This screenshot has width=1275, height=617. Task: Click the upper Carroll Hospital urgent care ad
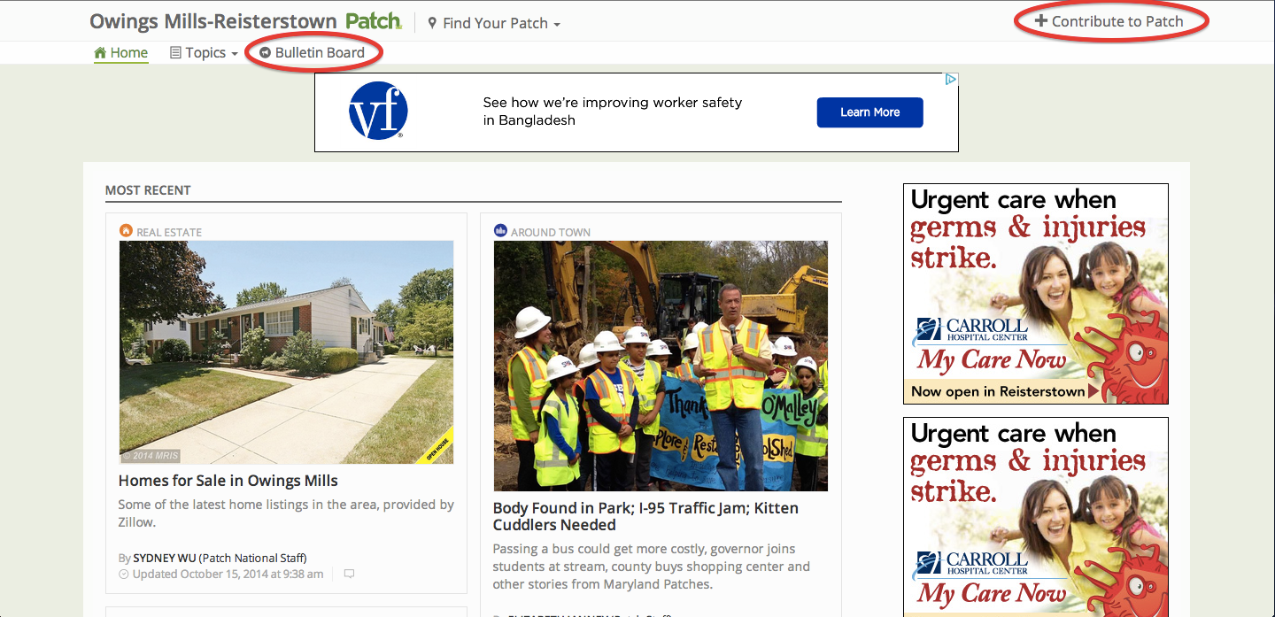click(x=1036, y=294)
